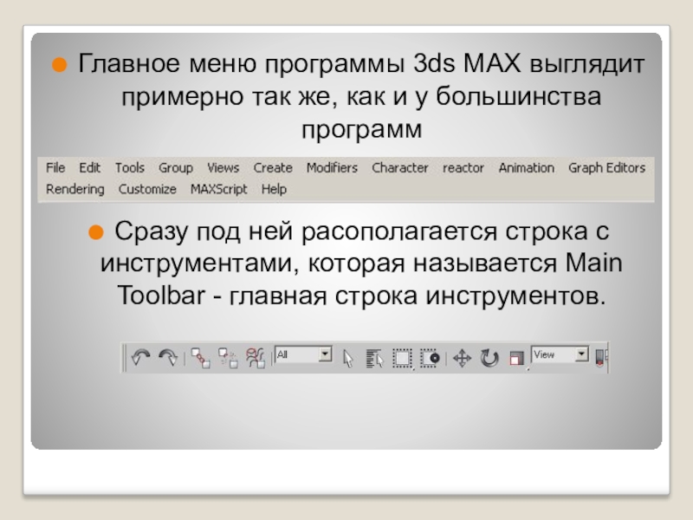
Task: Click the cut-off icon at toolbar's end
Action: pos(601,358)
